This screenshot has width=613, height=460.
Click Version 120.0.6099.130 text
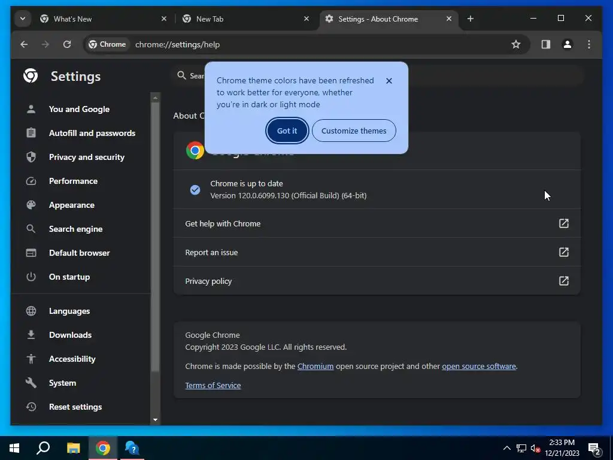click(289, 196)
